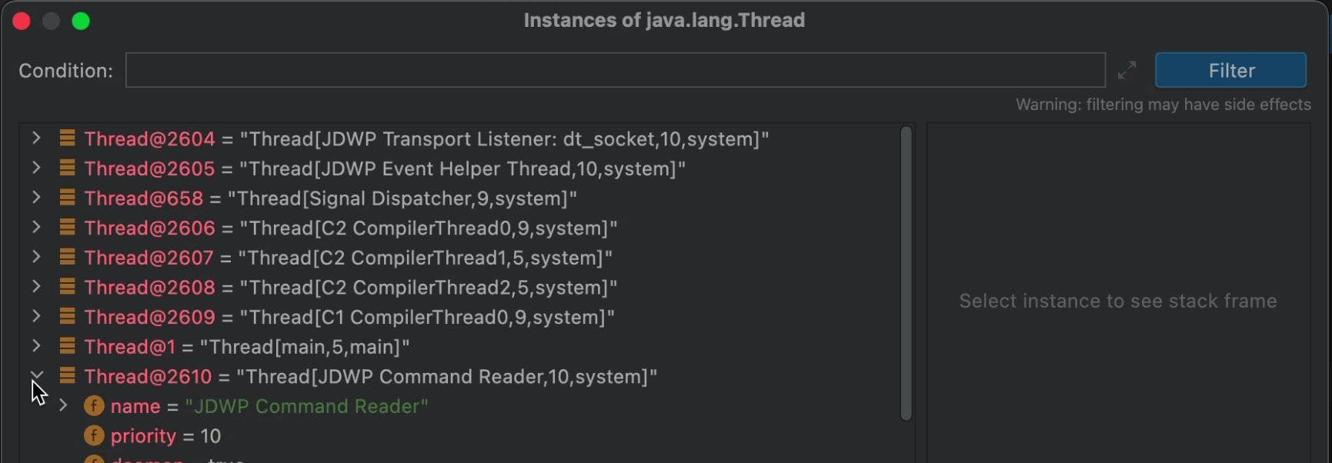Select the priority = 10 field row

click(x=165, y=436)
